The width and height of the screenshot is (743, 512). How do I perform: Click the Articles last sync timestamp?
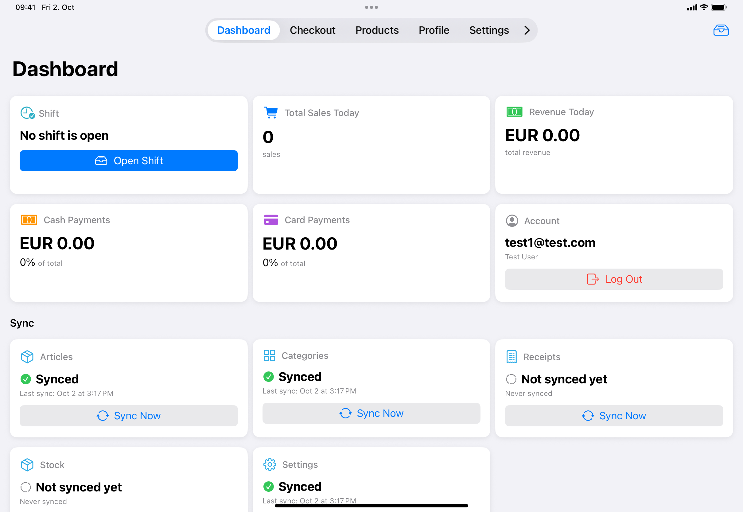[x=66, y=393]
